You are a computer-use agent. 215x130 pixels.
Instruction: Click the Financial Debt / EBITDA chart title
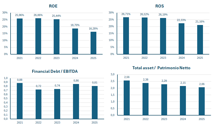click(55, 71)
